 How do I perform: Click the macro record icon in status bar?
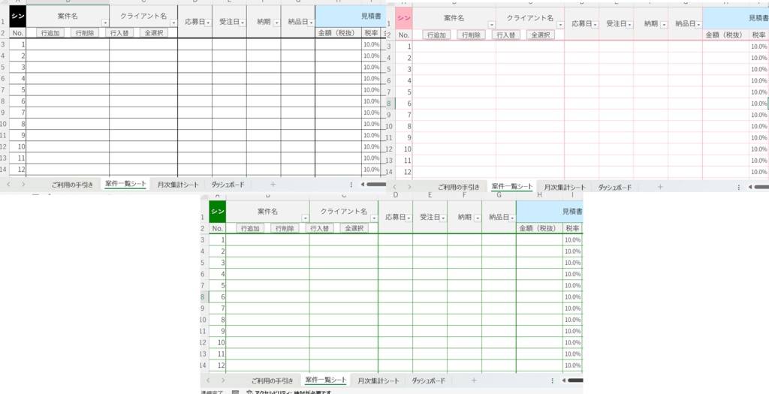click(235, 392)
